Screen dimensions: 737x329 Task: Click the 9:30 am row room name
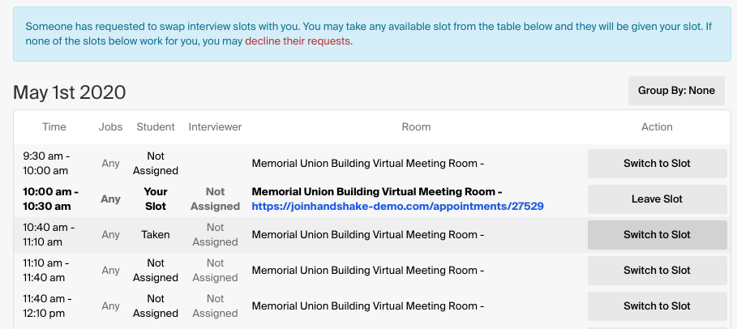368,164
